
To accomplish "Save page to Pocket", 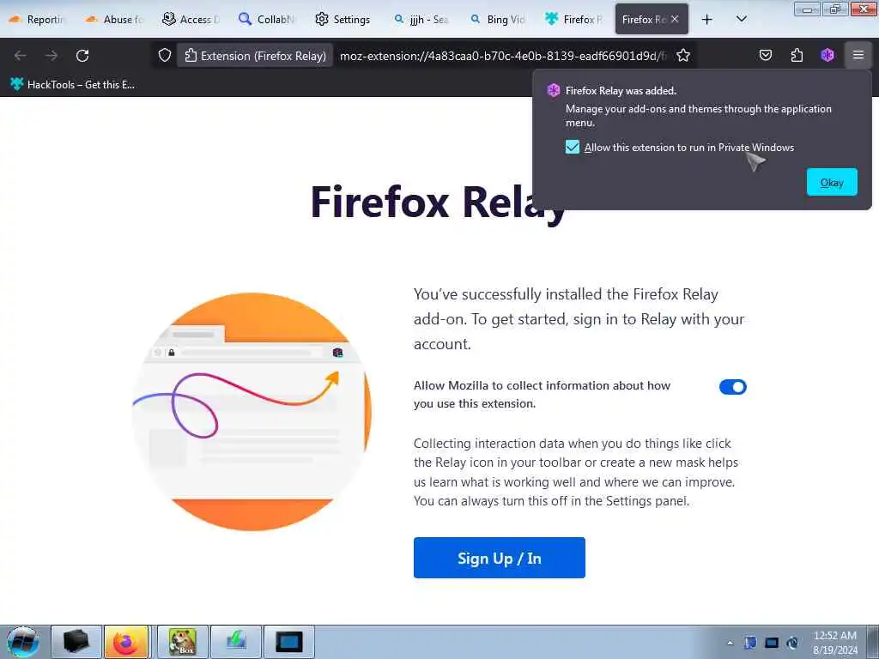I will point(765,55).
